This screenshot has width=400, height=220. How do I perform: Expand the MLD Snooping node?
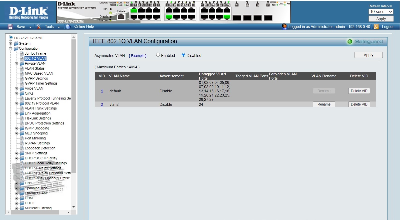click(x=16, y=133)
